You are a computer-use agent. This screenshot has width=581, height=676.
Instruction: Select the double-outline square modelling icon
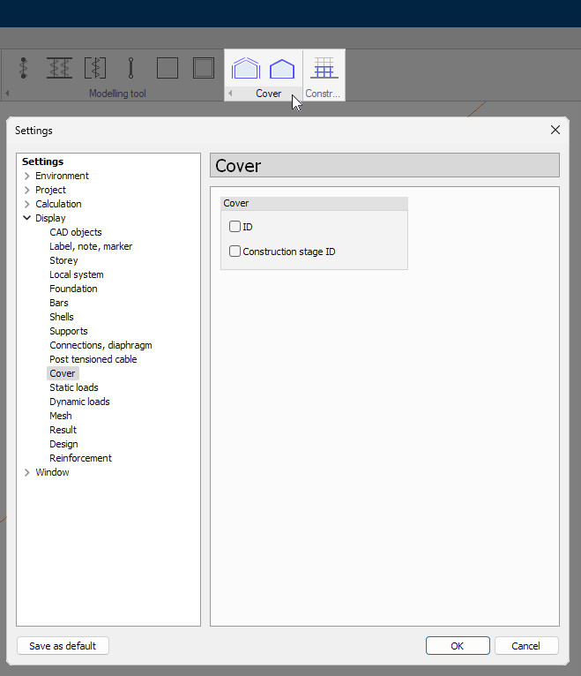[x=204, y=68]
